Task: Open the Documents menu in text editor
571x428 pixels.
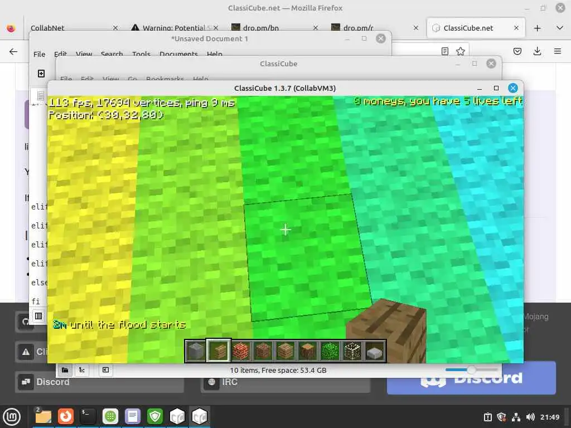Action: [178, 54]
